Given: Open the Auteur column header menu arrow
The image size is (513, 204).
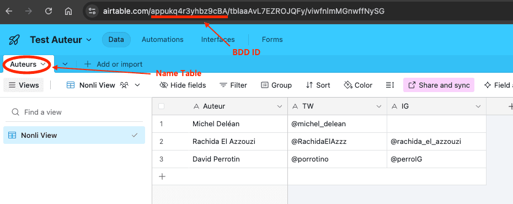Looking at the screenshot, I should pyautogui.click(x=280, y=106).
